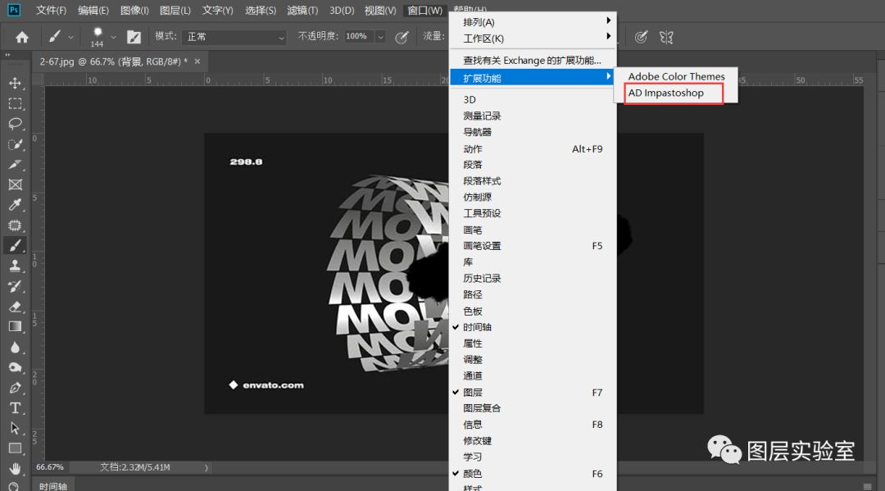
Task: Open the 图像(I) menu
Action: pos(134,10)
